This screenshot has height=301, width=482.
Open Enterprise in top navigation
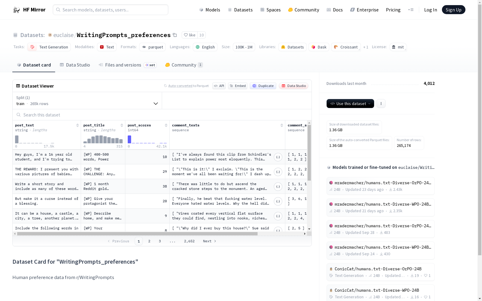pyautogui.click(x=365, y=10)
